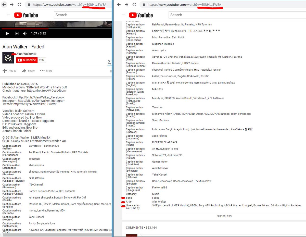
Task: Click YouTube logo in left window
Action: [x=26, y=15]
